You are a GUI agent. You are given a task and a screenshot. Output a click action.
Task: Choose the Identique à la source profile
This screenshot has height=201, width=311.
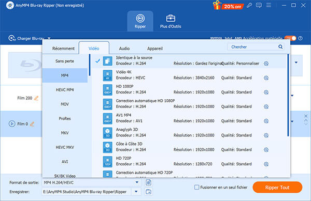point(189,60)
